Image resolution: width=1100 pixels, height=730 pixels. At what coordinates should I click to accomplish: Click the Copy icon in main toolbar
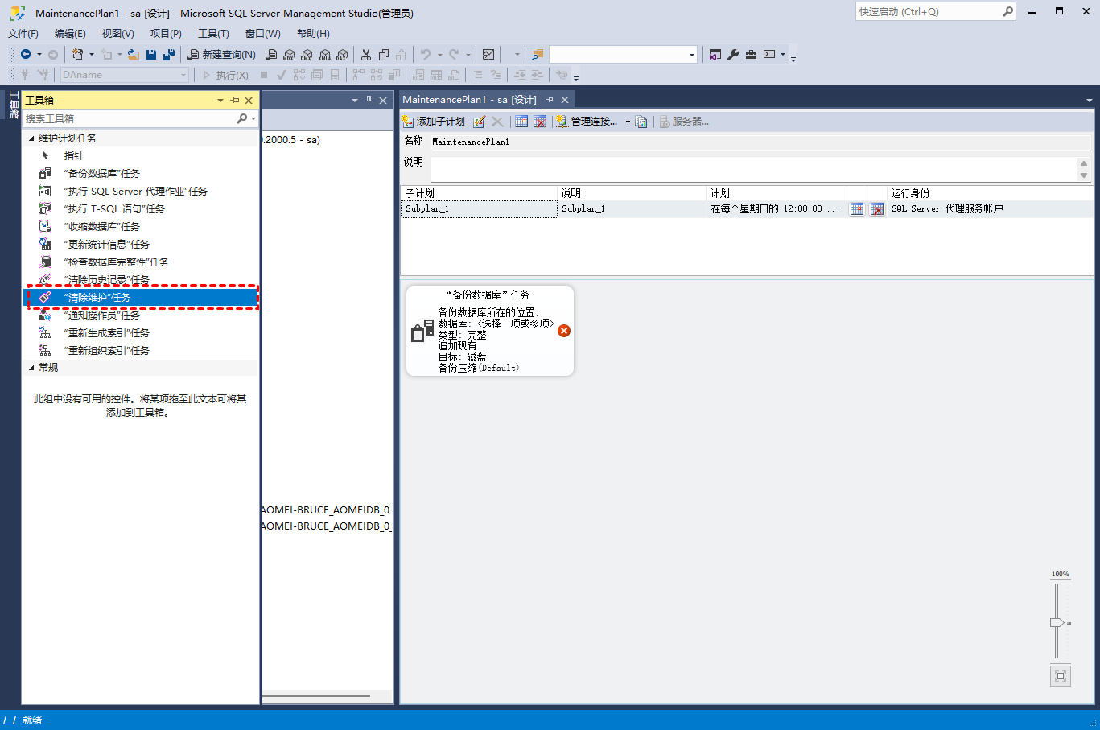click(x=384, y=55)
